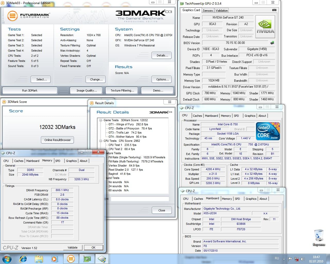Click the 12032 3DMarks score text
Viewport: 330px width, 264px height.
coord(57,127)
